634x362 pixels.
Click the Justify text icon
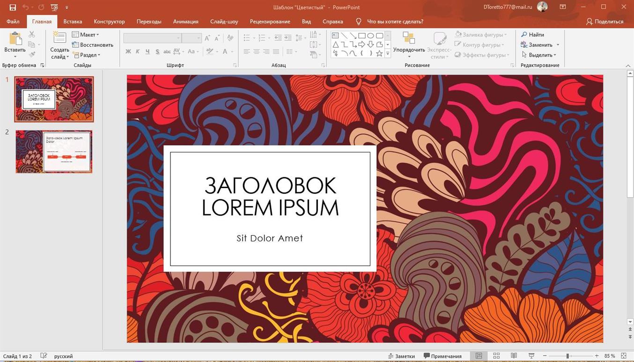pos(276,51)
